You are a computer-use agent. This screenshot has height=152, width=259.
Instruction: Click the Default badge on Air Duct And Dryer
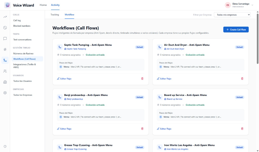click(x=240, y=47)
